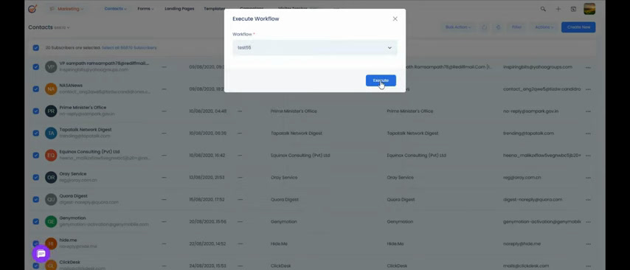
Task: Open more options for NASANews row
Action: click(588, 89)
